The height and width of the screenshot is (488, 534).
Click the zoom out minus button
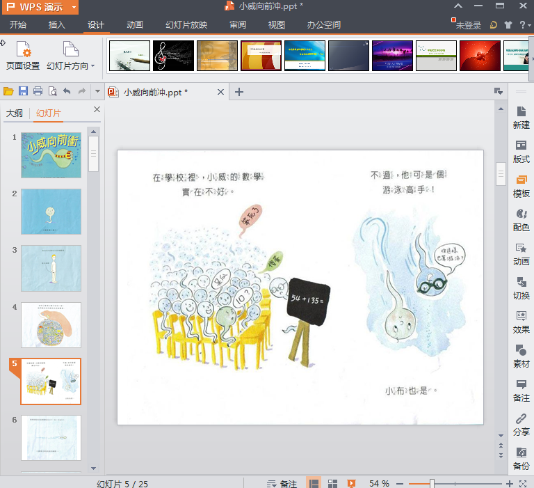[x=400, y=484]
